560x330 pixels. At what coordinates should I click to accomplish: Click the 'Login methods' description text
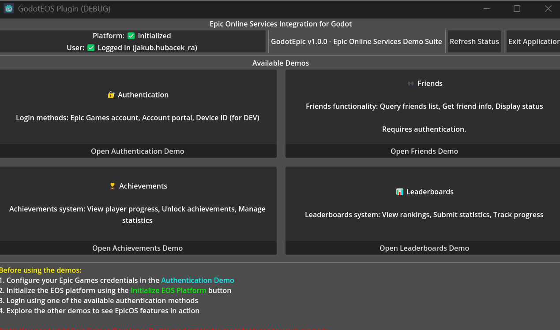(x=138, y=118)
